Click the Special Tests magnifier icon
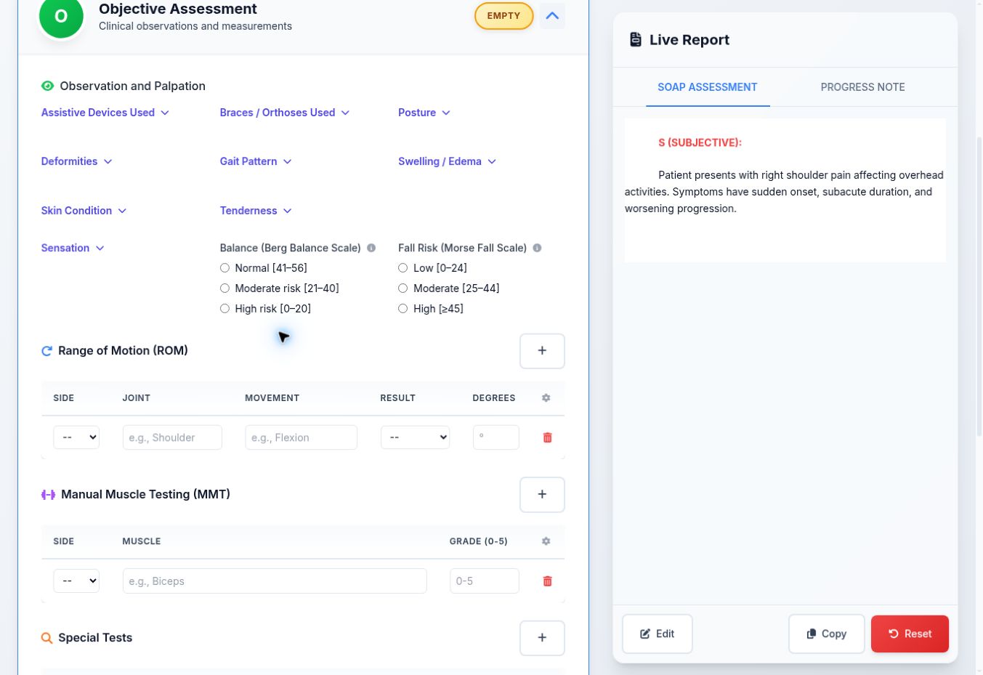 47,638
